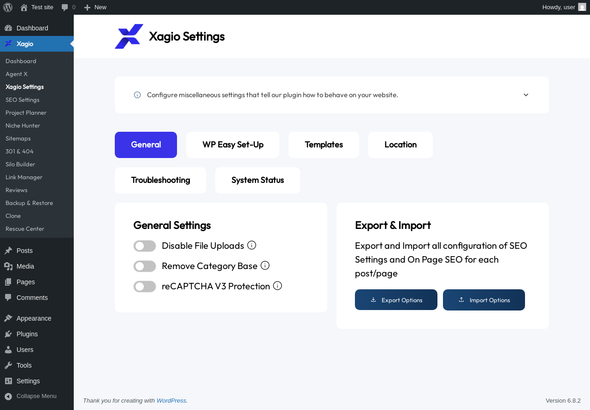Show info for Disable File Uploads
The height and width of the screenshot is (410, 590).
[x=252, y=245]
